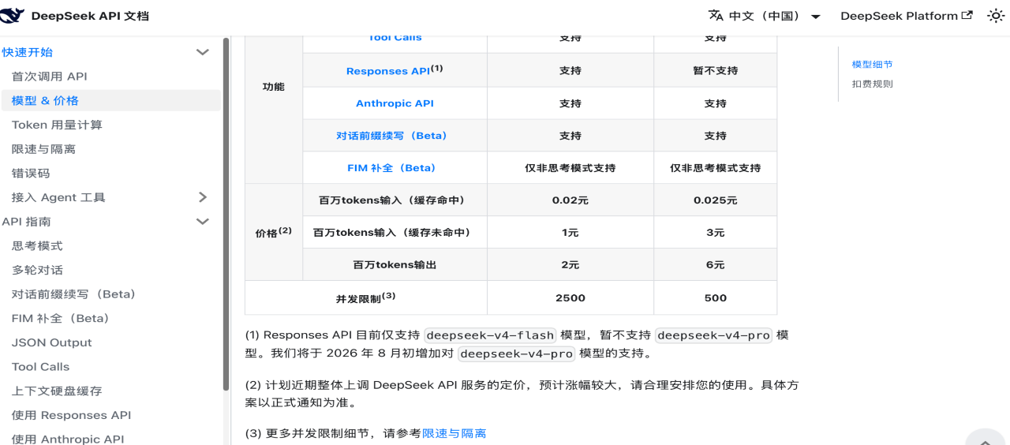This screenshot has height=445, width=1010.
Task: Jump to 模型细节 in page outline
Action: coord(873,65)
